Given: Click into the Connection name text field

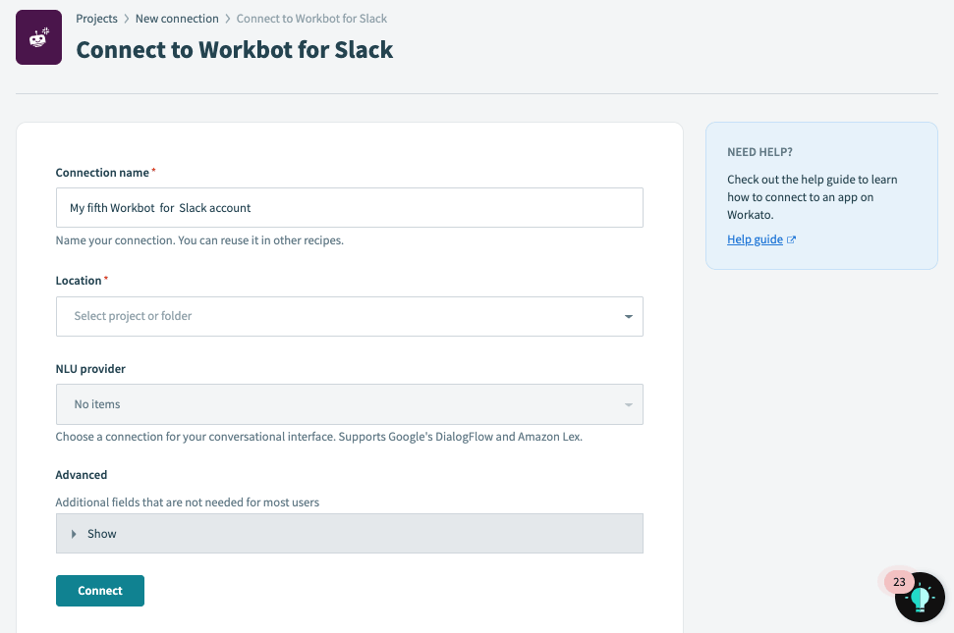Looking at the screenshot, I should [349, 208].
